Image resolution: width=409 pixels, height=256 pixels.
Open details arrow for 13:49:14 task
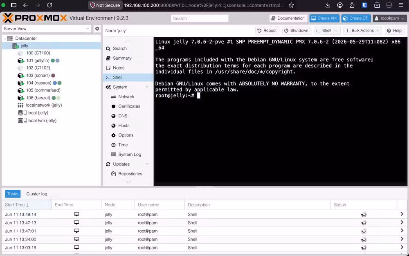pyautogui.click(x=402, y=214)
